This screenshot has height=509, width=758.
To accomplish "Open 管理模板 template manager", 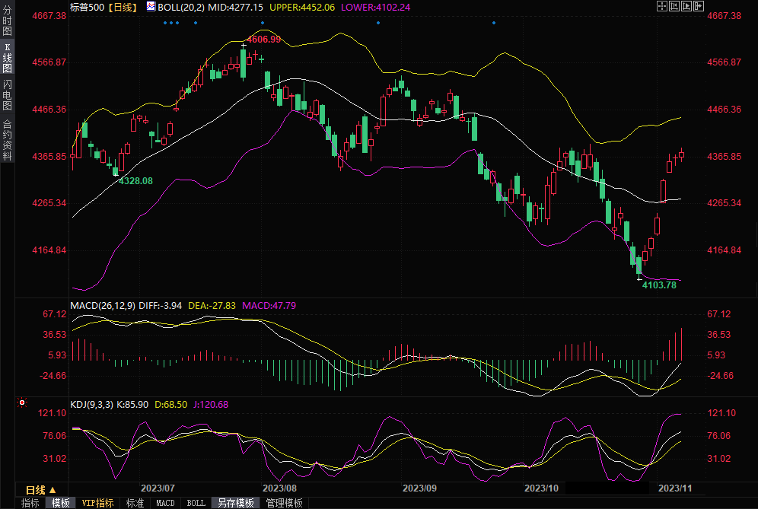I will [284, 503].
